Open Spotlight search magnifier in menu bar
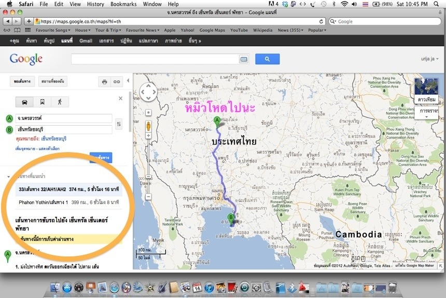 pos(436,4)
